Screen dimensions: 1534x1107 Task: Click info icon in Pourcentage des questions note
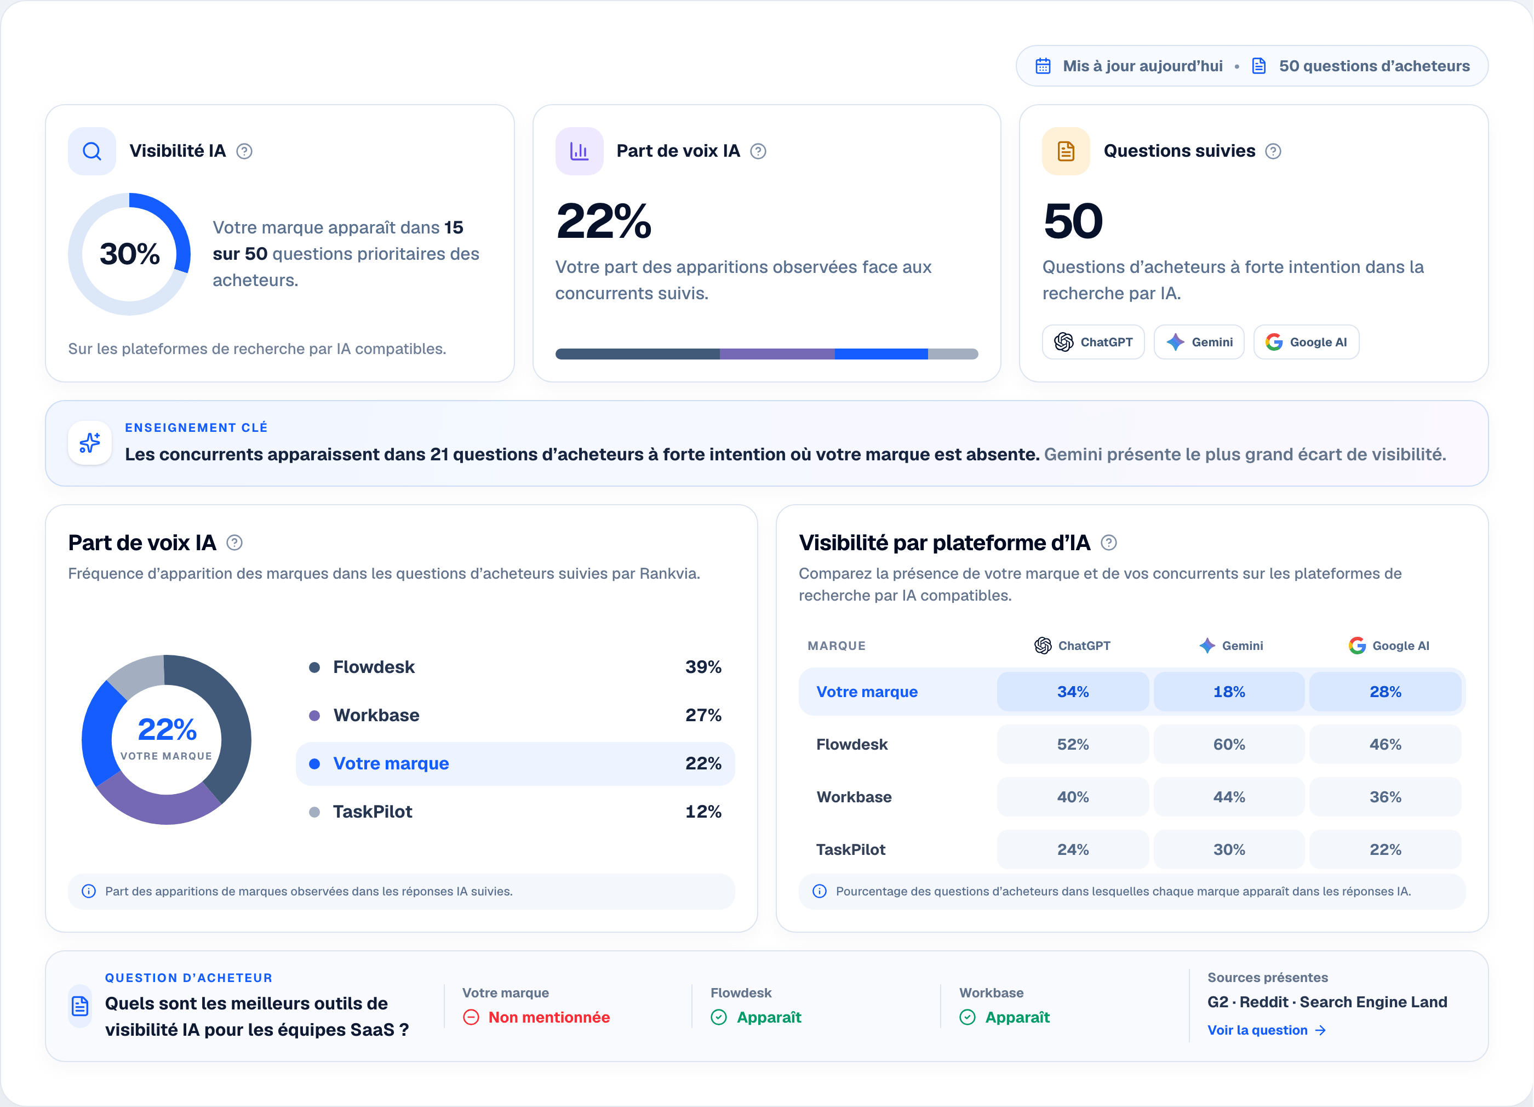pyautogui.click(x=819, y=891)
